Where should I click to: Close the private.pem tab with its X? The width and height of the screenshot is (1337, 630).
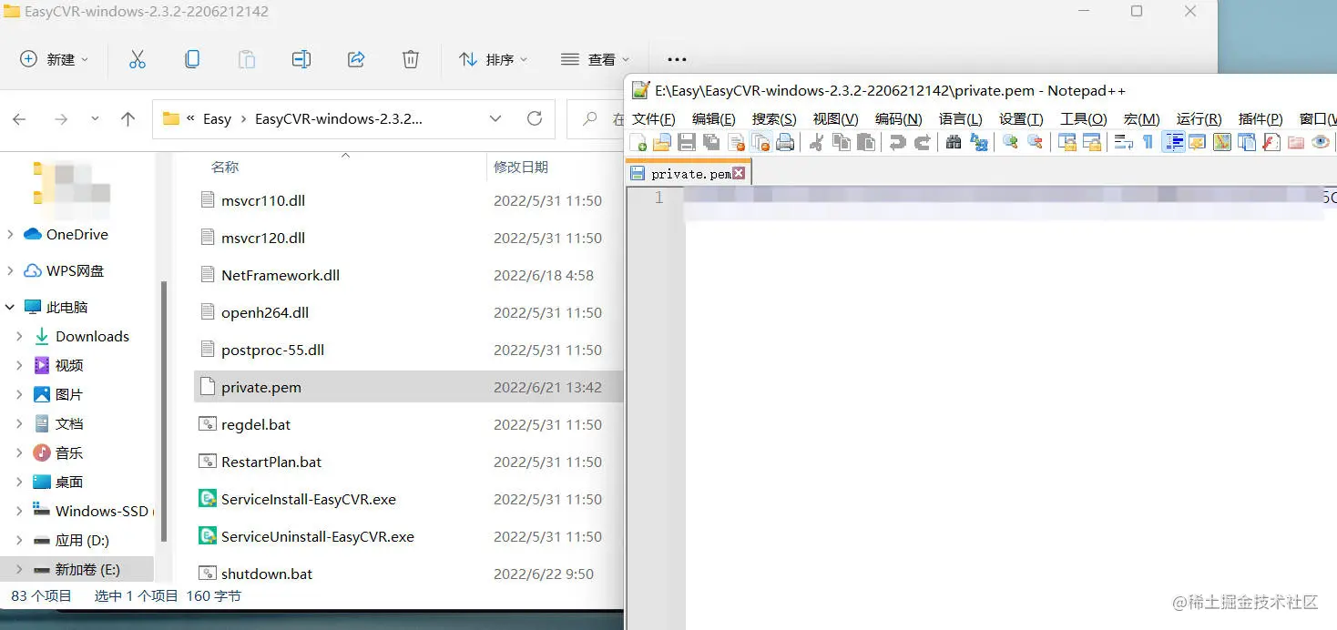(739, 173)
